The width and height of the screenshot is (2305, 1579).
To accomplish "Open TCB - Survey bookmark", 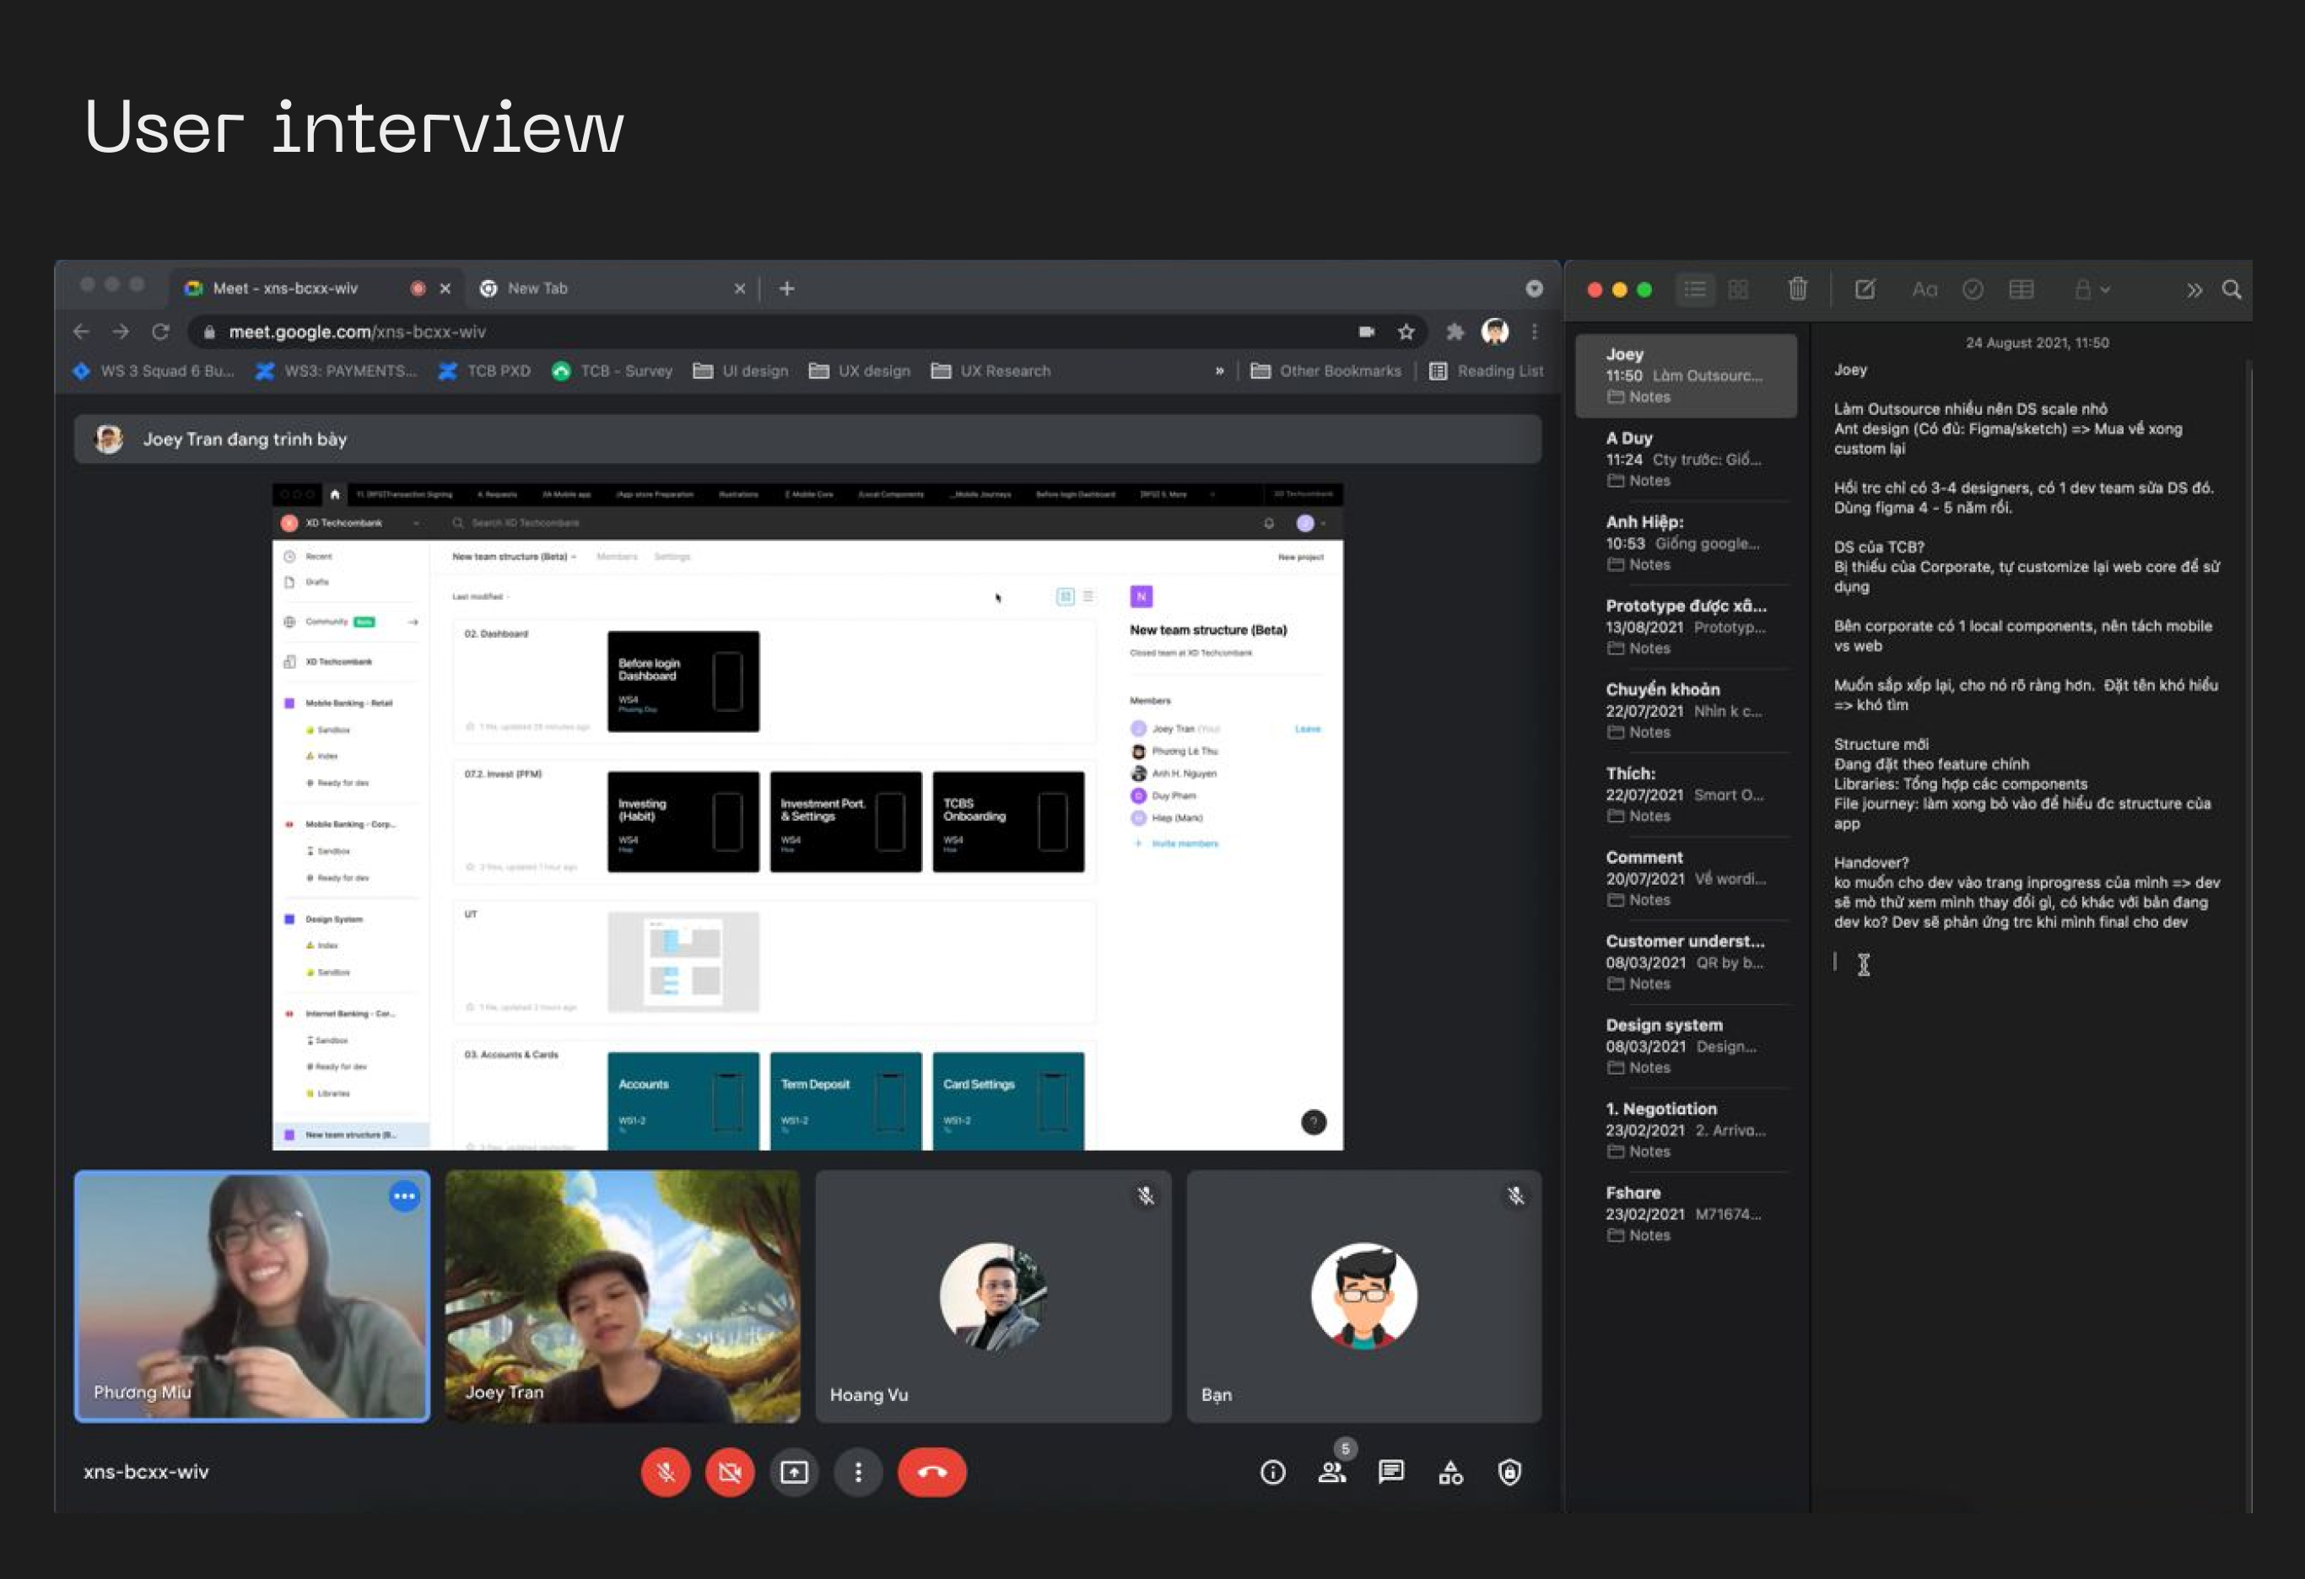I will click(x=612, y=371).
